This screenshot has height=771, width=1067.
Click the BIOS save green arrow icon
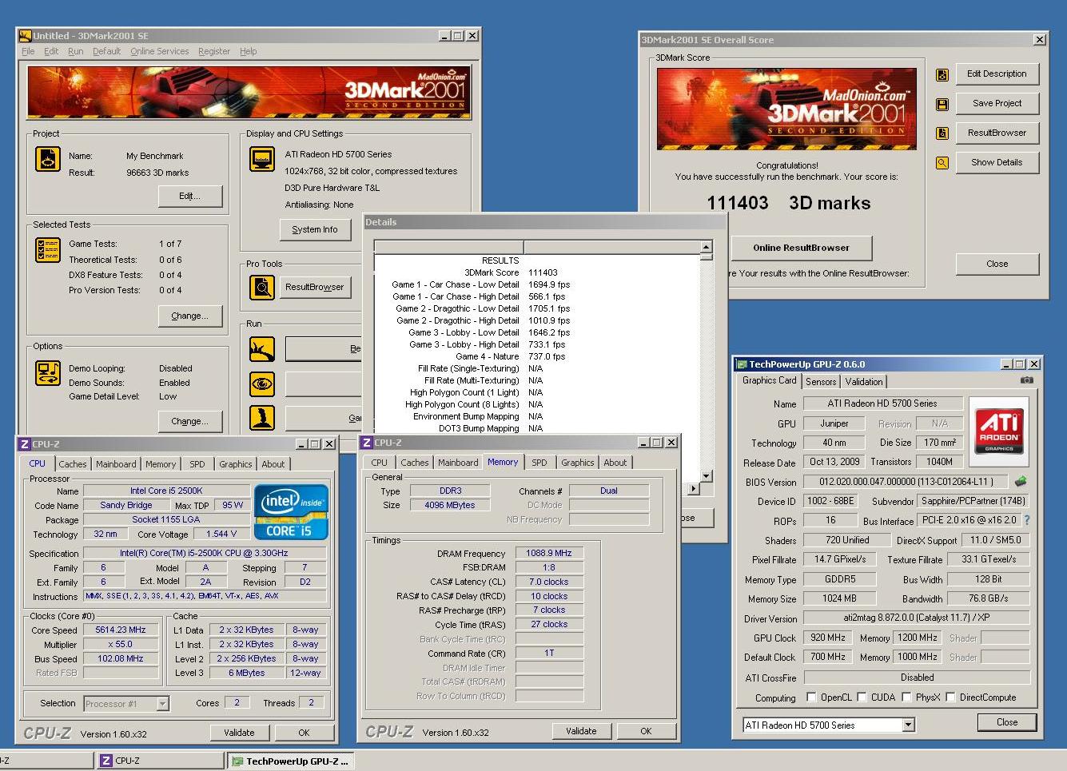[x=1021, y=482]
